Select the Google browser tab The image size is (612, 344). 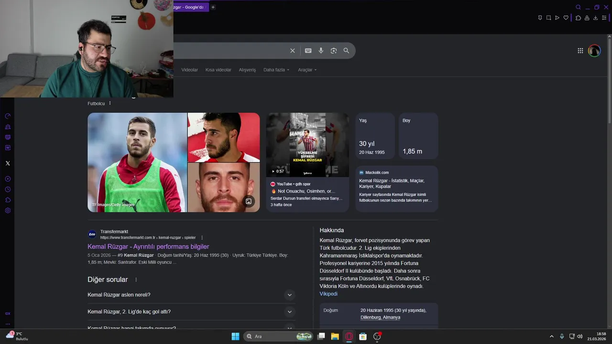coord(191,7)
